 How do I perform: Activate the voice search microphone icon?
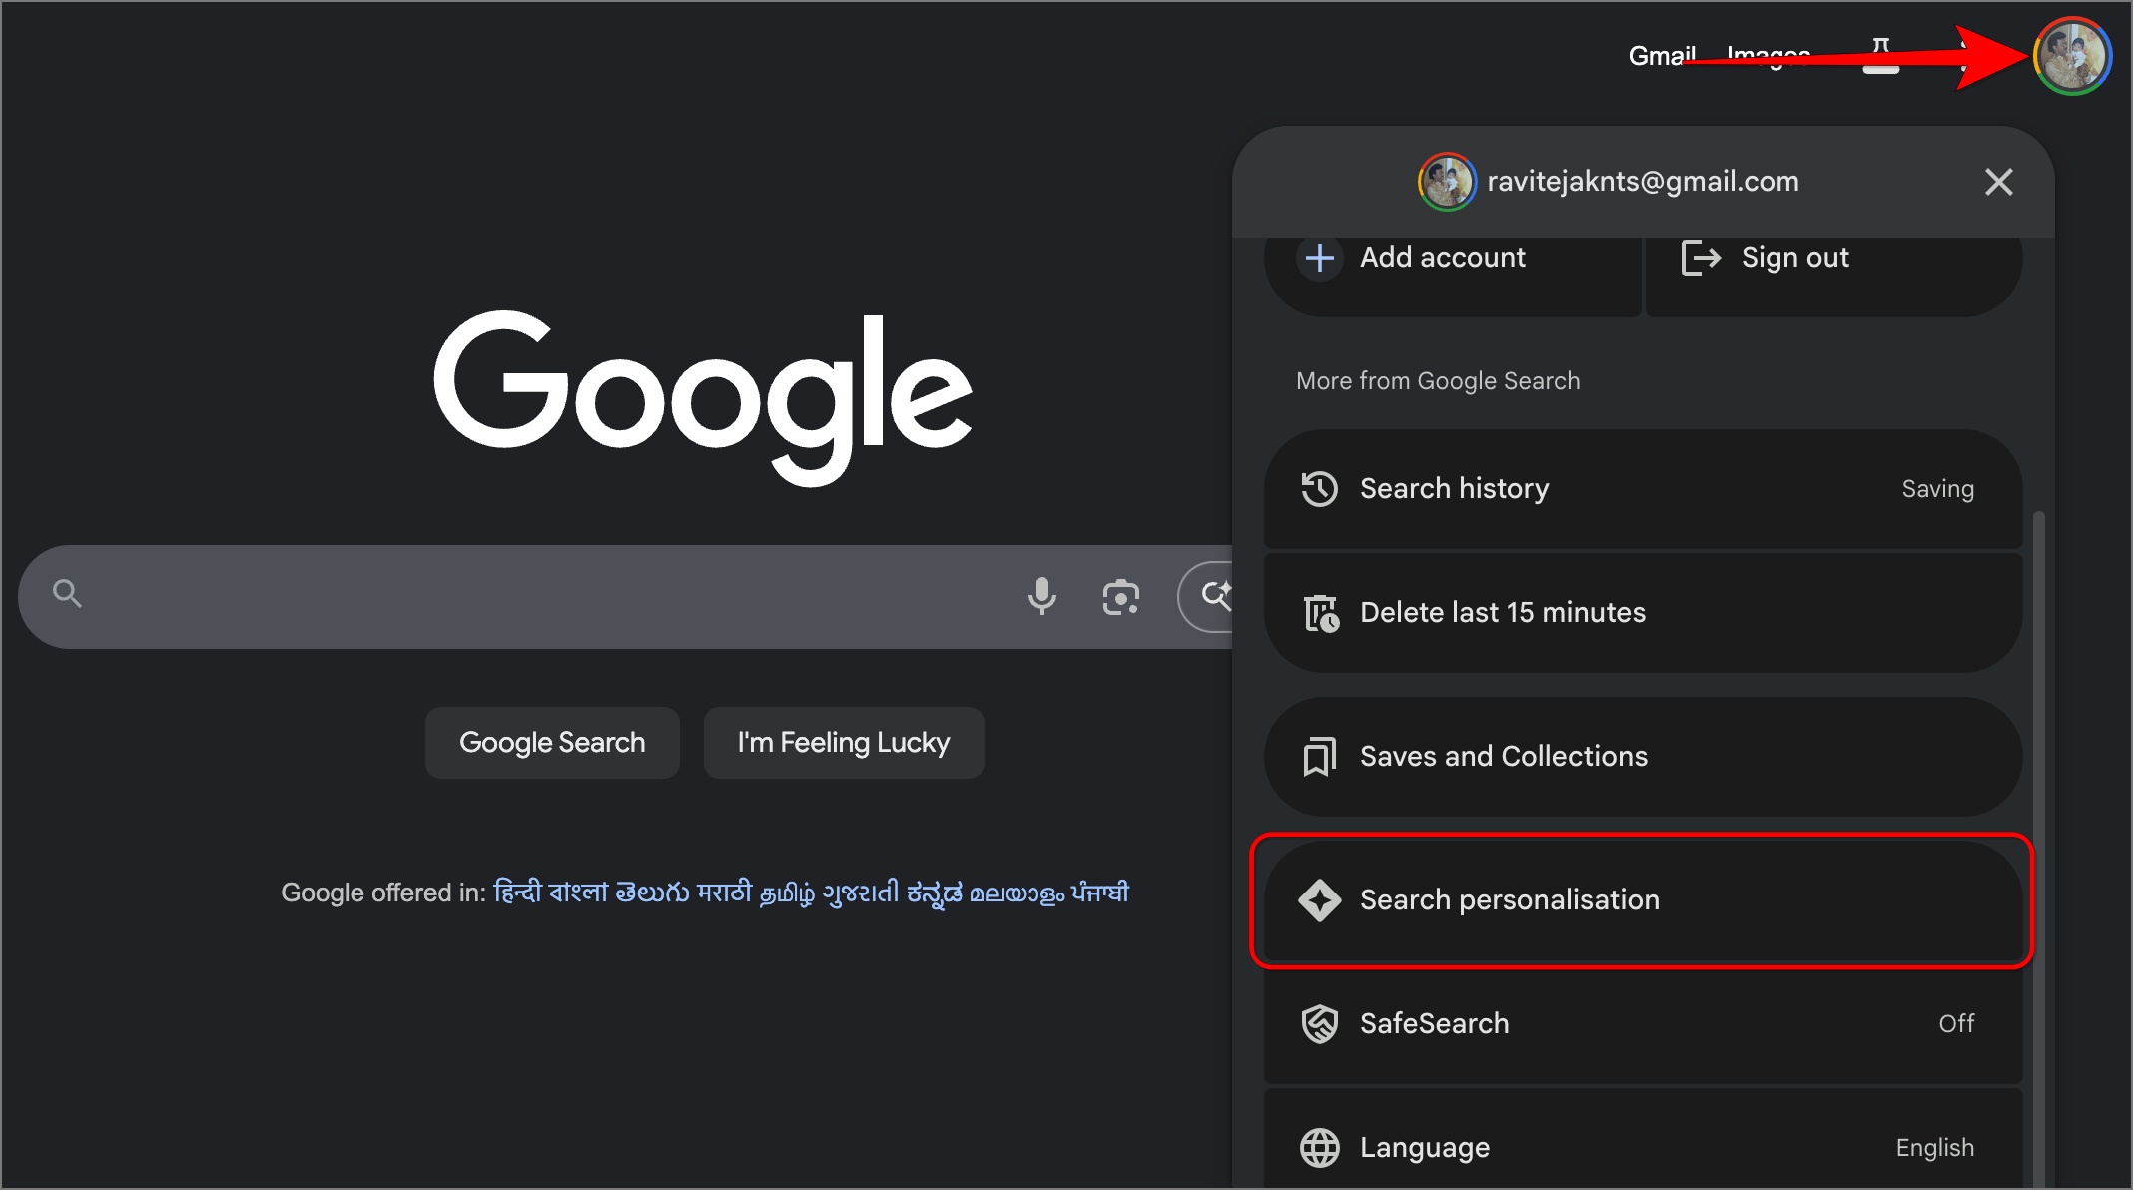coord(1042,596)
